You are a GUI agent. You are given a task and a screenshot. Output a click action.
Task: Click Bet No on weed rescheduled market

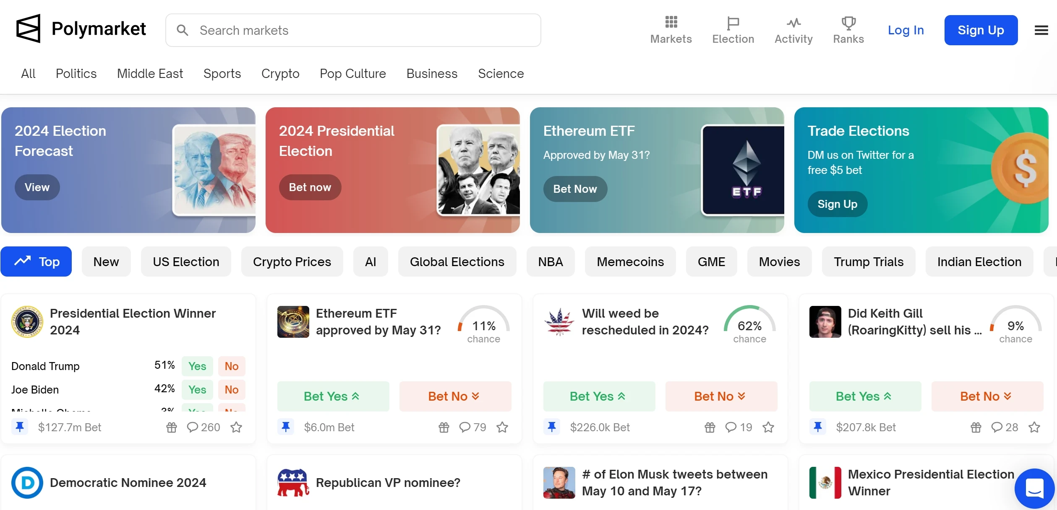click(721, 396)
